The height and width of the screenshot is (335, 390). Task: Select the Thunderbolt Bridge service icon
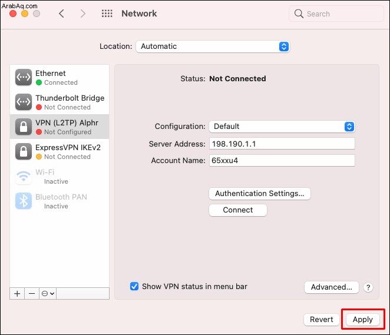tap(24, 102)
